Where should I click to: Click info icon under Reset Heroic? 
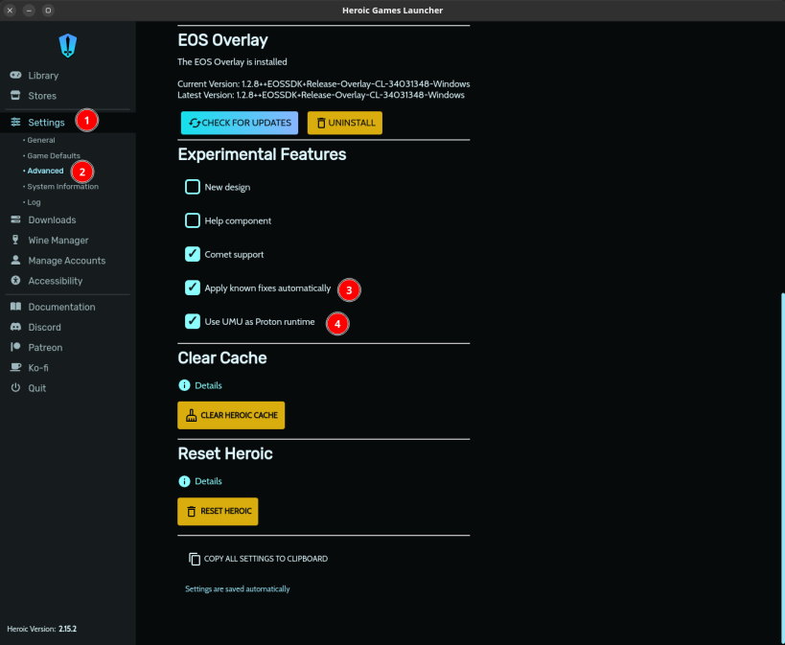pyautogui.click(x=184, y=481)
